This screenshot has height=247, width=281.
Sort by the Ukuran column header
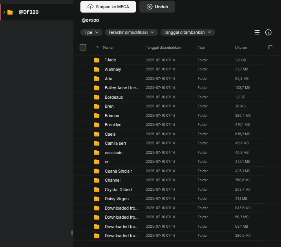point(241,48)
